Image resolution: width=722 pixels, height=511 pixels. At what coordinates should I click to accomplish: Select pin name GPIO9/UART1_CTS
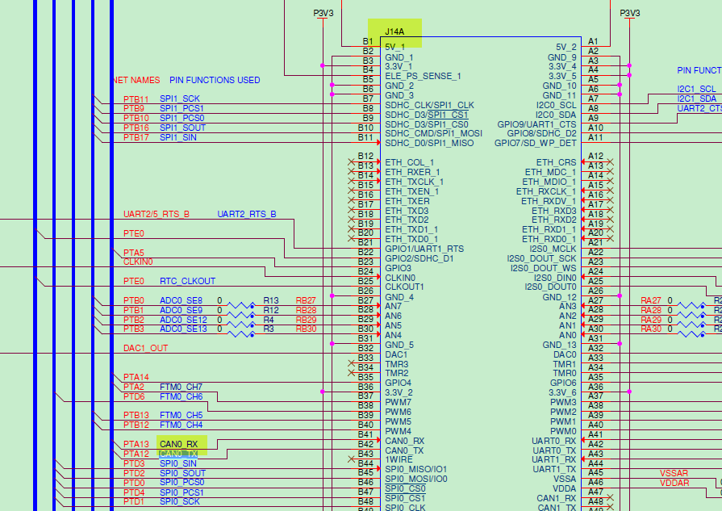click(x=536, y=124)
